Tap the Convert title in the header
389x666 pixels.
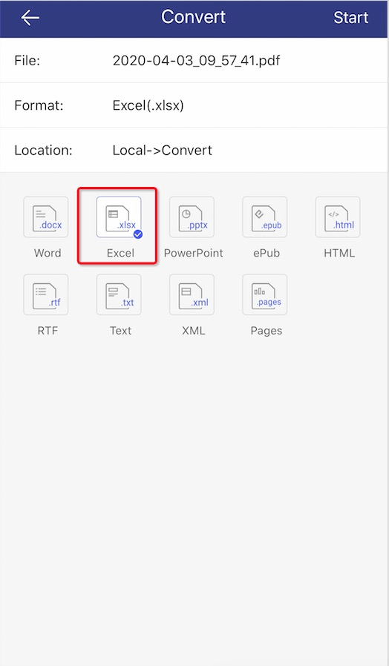(x=194, y=17)
